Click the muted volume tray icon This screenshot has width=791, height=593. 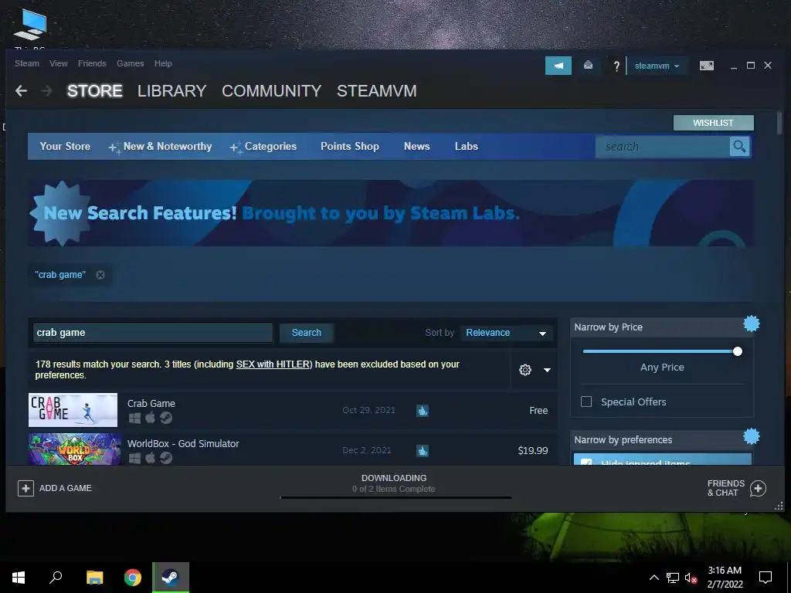click(x=691, y=578)
